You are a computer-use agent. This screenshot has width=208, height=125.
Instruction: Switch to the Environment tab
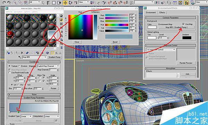[x=151, y=12]
